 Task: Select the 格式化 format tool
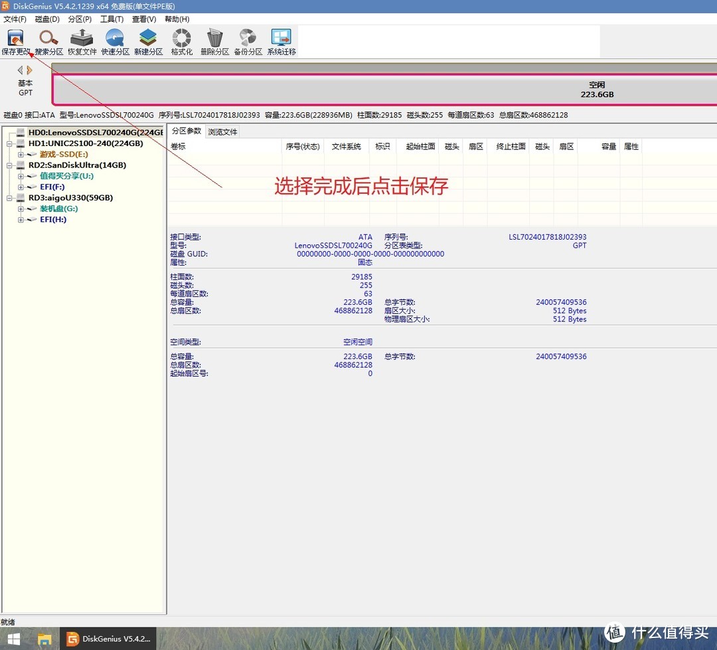(x=181, y=41)
